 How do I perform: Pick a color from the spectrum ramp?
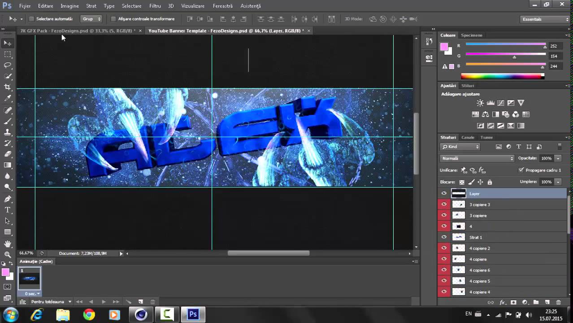pyautogui.click(x=503, y=76)
